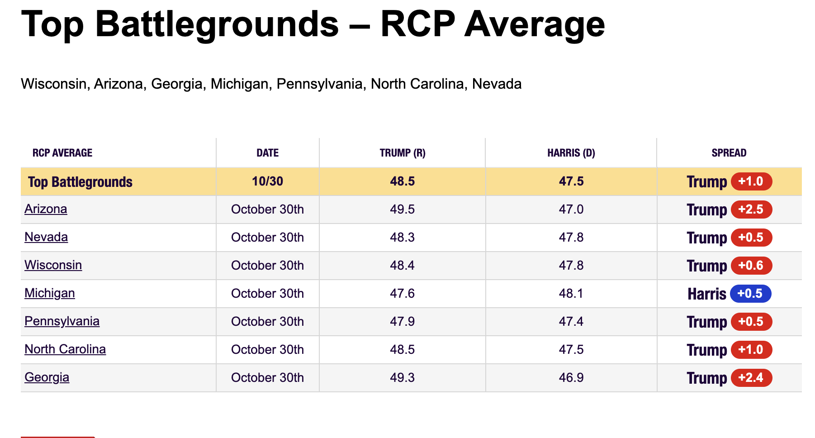This screenshot has width=815, height=438.
Task: Open the North Carolina polling link
Action: (x=65, y=349)
